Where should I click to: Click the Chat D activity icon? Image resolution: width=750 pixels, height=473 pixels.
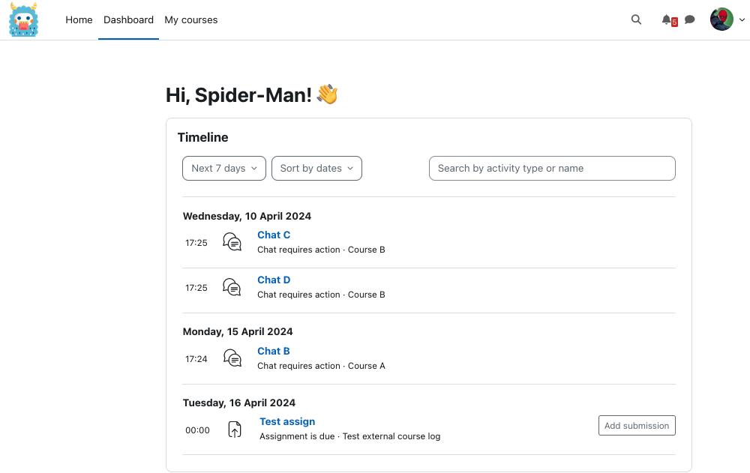click(232, 287)
